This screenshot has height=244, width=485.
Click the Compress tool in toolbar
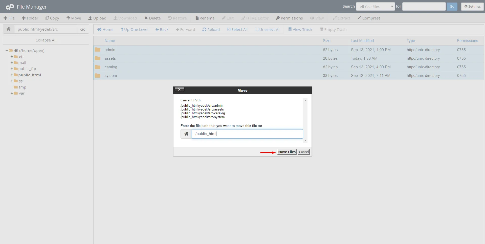(x=369, y=18)
